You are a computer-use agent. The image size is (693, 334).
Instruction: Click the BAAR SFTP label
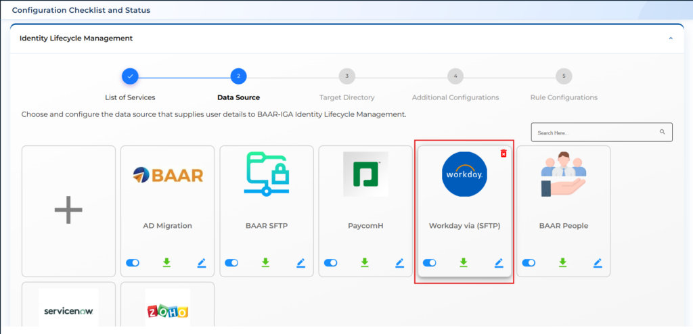[x=267, y=226]
